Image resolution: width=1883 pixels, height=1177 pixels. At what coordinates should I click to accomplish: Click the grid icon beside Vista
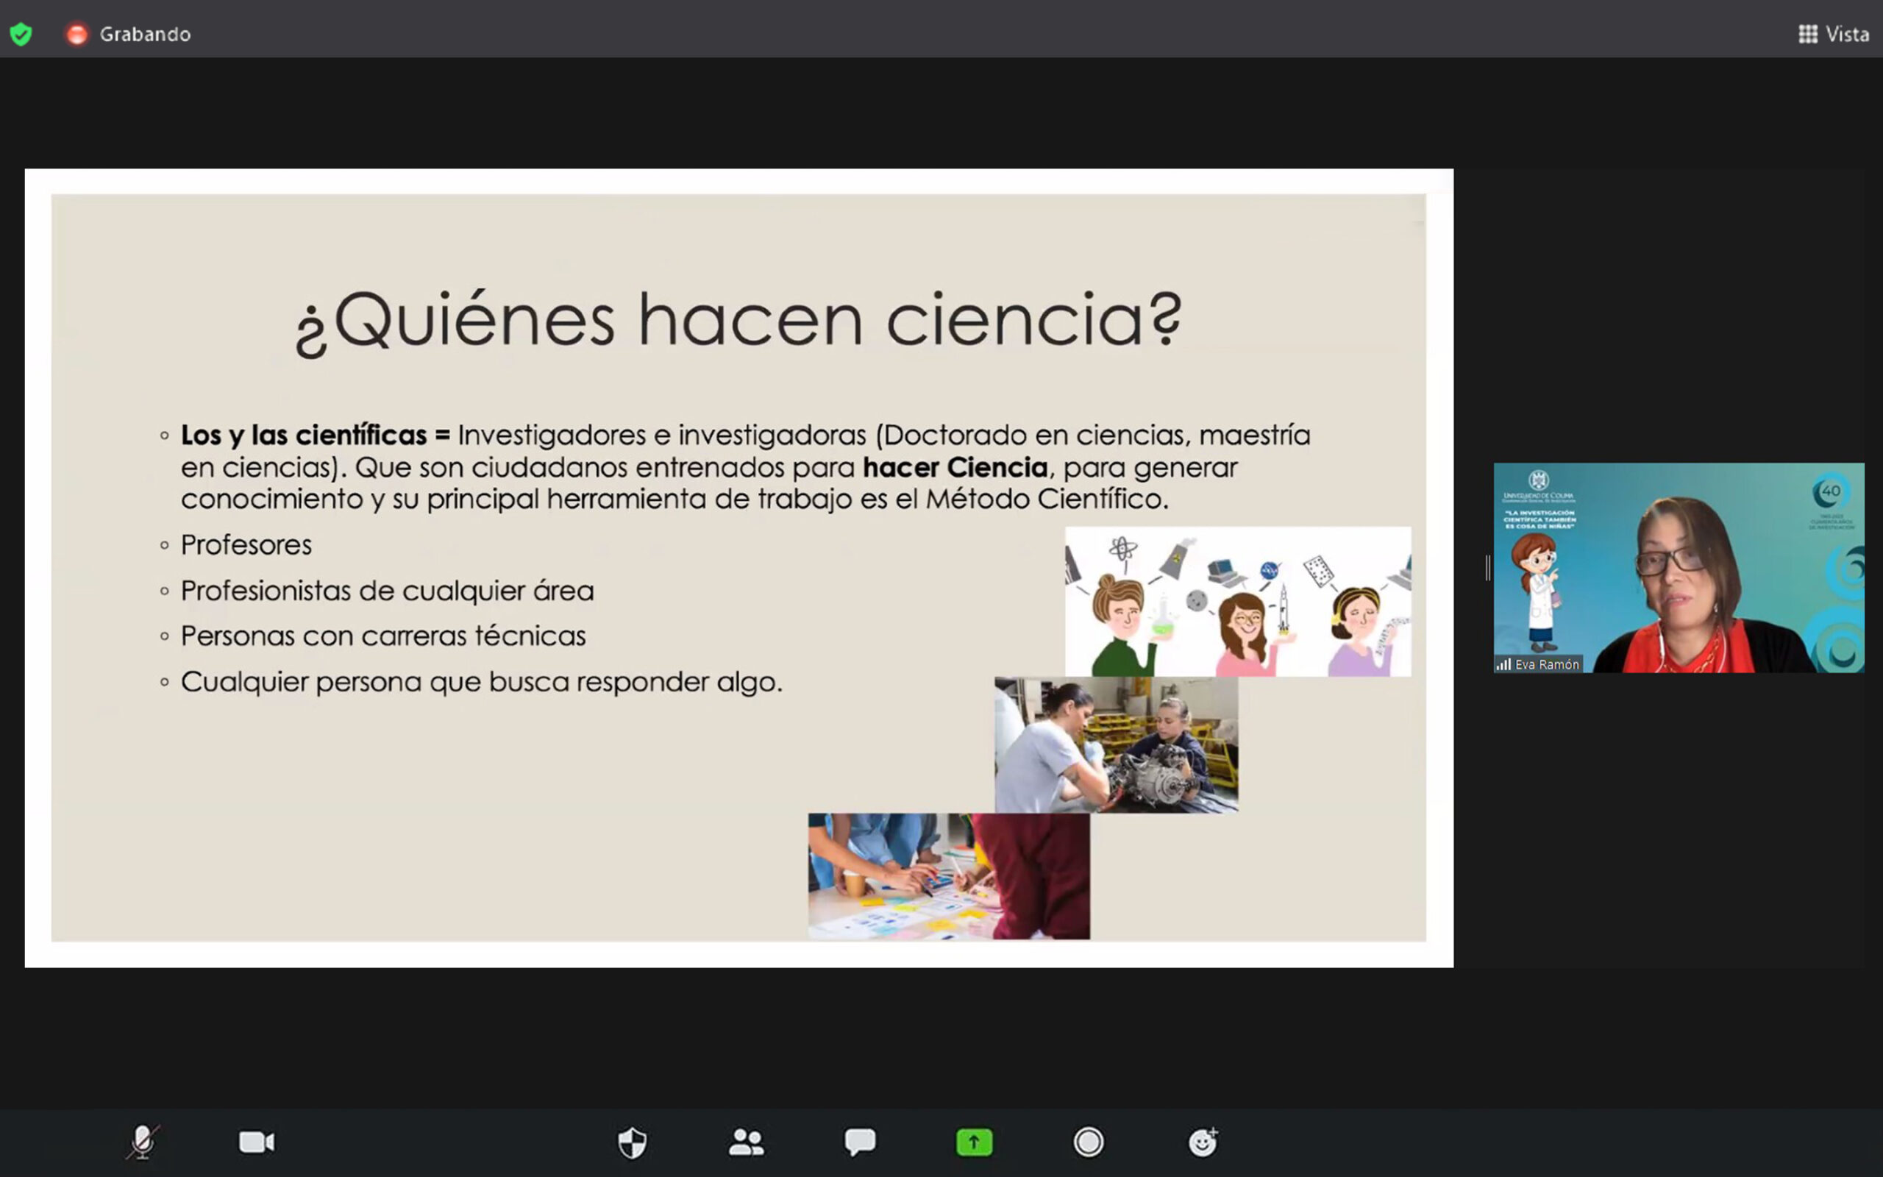coord(1807,35)
